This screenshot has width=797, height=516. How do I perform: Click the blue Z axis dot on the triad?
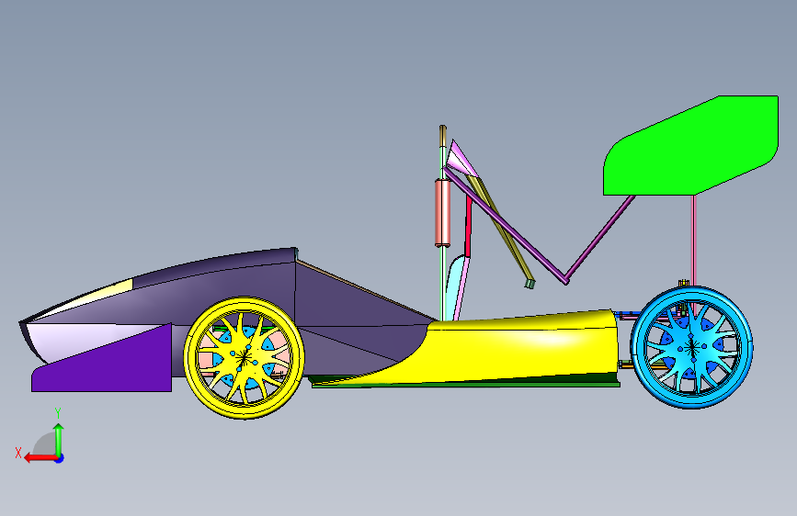pyautogui.click(x=60, y=458)
